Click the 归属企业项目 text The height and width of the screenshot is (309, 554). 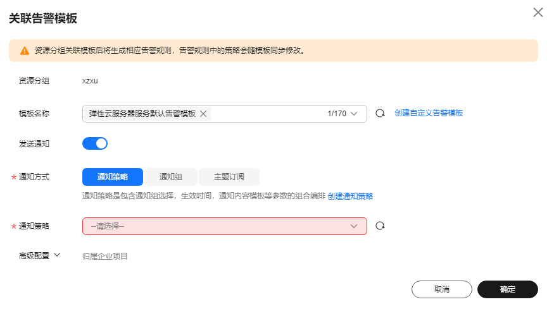point(105,256)
